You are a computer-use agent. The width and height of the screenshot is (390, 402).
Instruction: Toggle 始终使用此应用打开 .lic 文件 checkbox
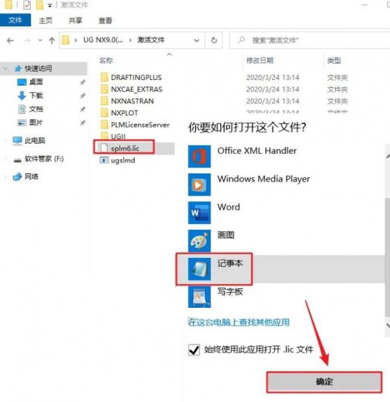tap(194, 349)
